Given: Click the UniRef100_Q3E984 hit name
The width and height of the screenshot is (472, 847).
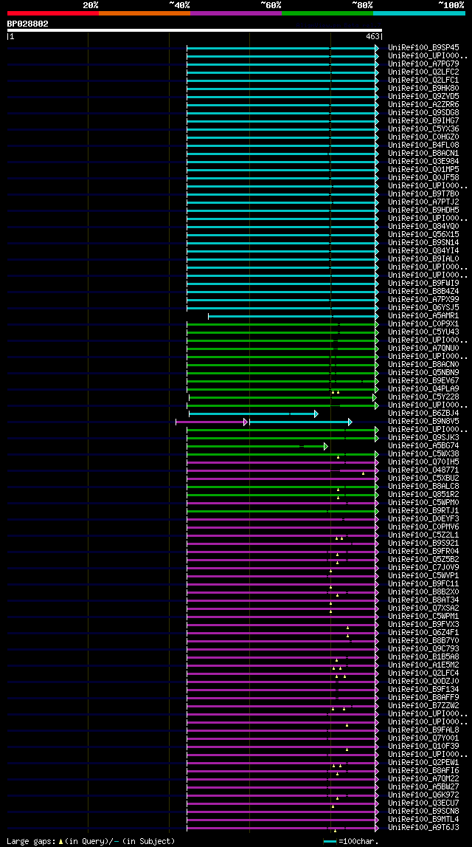Looking at the screenshot, I should (423, 161).
